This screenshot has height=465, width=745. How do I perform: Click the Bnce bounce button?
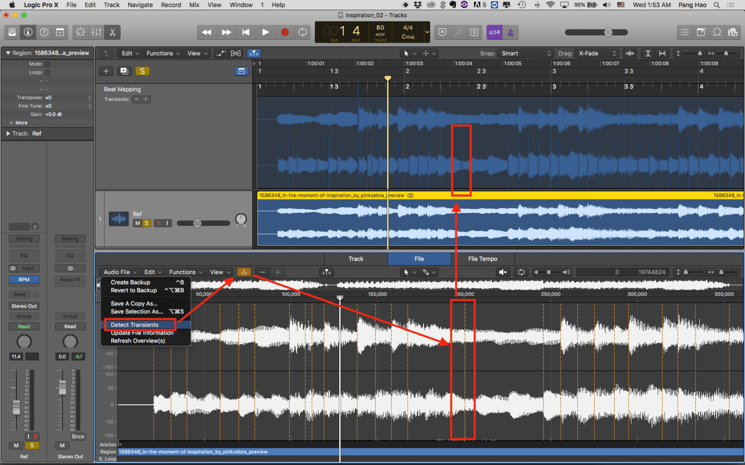pos(78,437)
